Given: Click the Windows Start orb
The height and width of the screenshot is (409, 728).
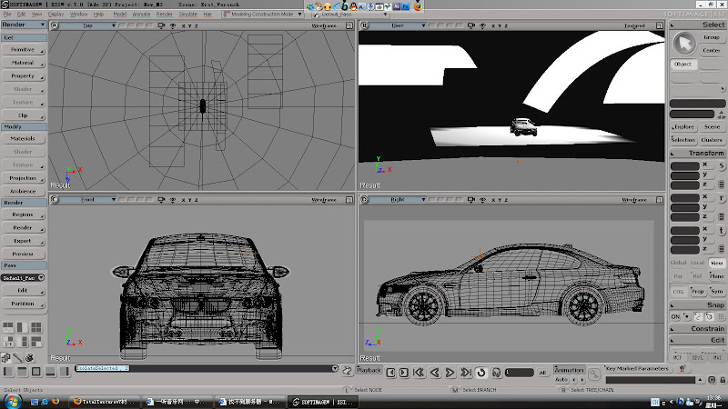Looking at the screenshot, I should click(11, 401).
